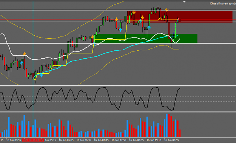Select the dark red supply zone rectangle
Screen dimensions: 236x144
coord(180,17)
